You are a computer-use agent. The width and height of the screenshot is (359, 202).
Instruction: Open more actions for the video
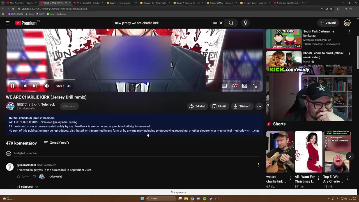click(259, 106)
